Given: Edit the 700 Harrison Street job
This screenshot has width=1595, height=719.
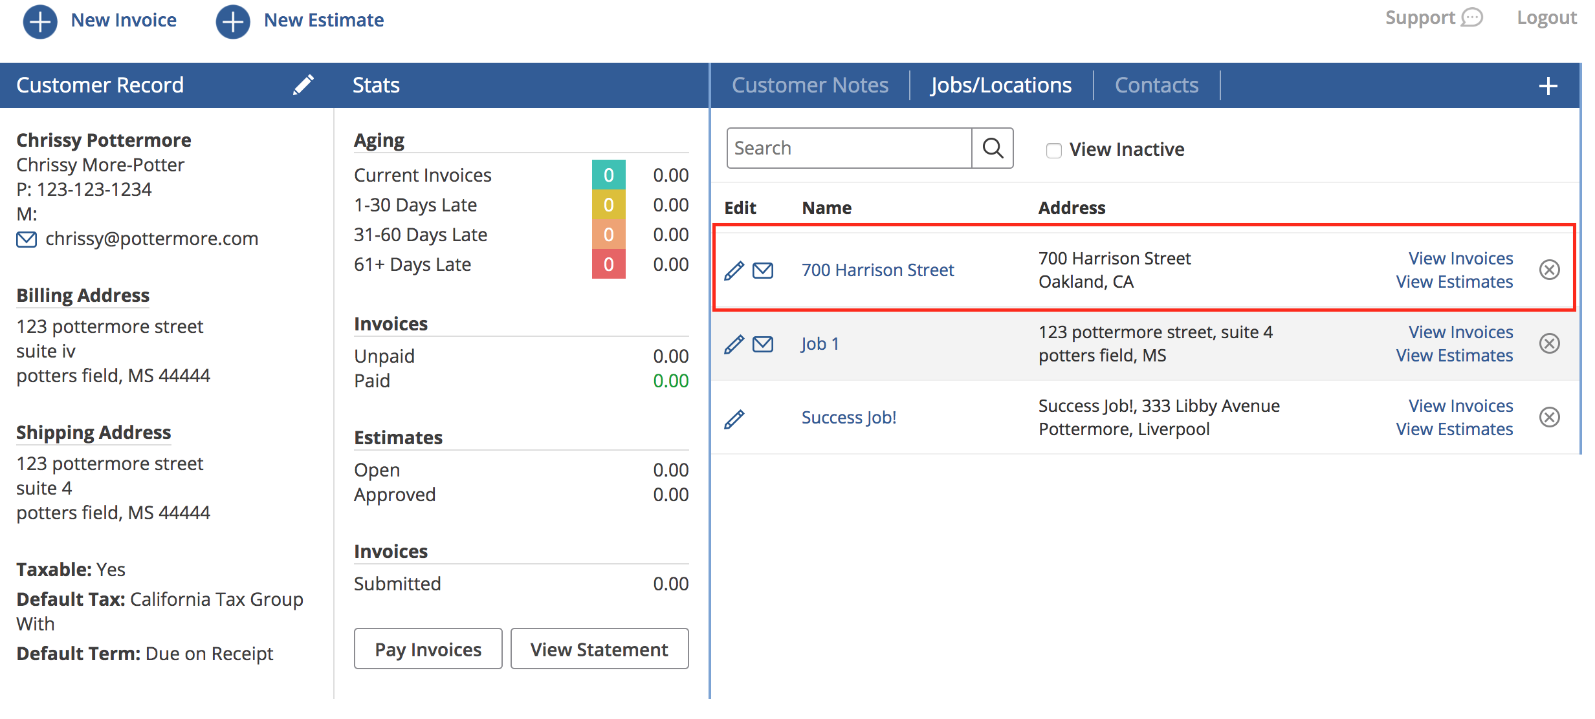Looking at the screenshot, I should 734,270.
